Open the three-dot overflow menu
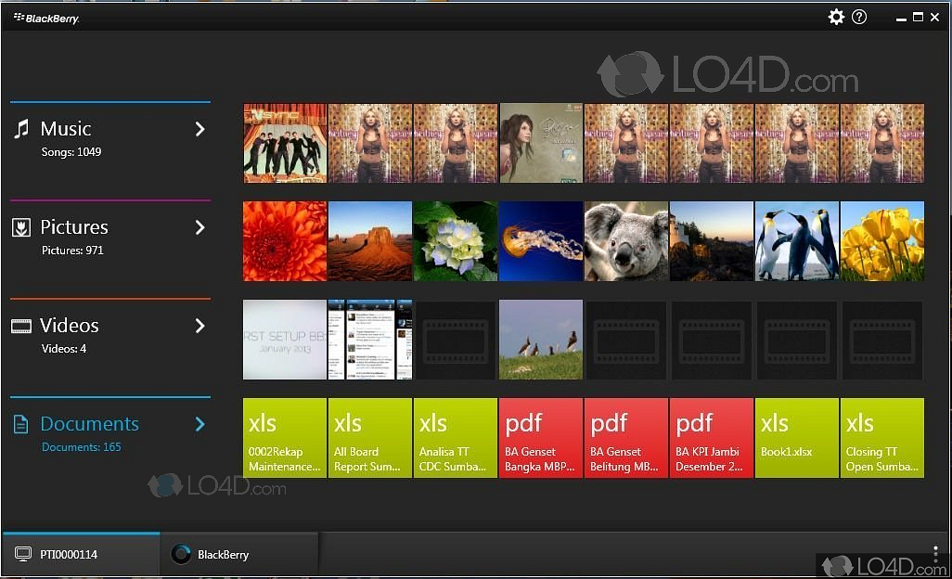Image resolution: width=952 pixels, height=579 pixels. point(935,553)
